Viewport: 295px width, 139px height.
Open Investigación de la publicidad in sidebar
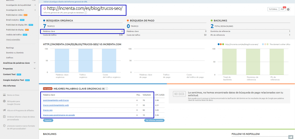pyautogui.click(x=18, y=5)
